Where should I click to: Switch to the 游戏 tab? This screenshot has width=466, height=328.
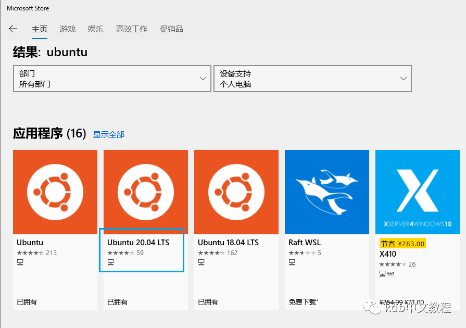point(68,29)
